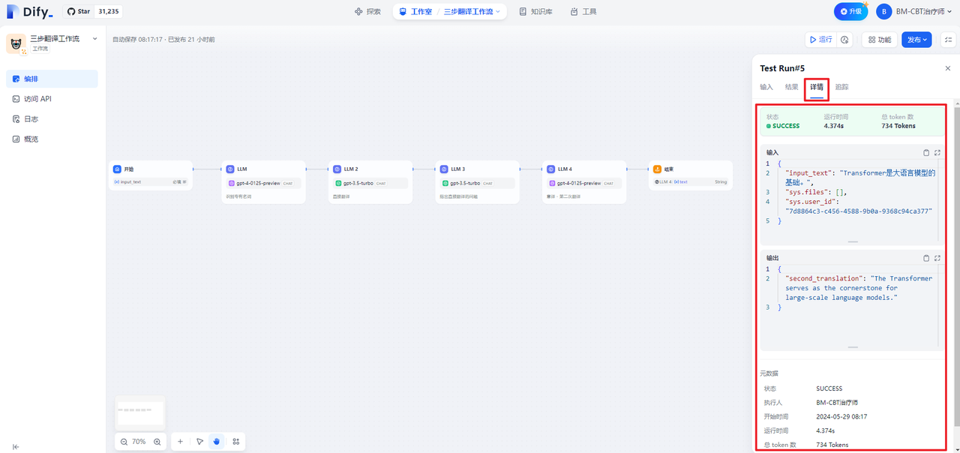The height and width of the screenshot is (453, 960).
Task: Click the 运行 run button
Action: (820, 40)
